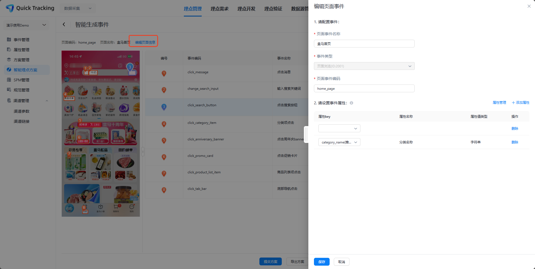The image size is (535, 269).
Task: Open the 事件类型 dropdown
Action: click(364, 66)
